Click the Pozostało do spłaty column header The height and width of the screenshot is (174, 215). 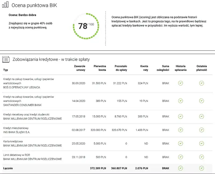point(121,68)
